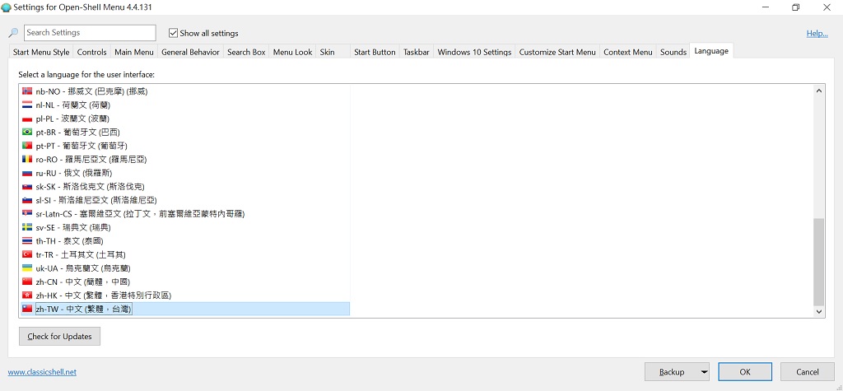The width and height of the screenshot is (843, 391).
Task: Click the Slovenia flag icon for sl-SI
Action: click(x=27, y=200)
